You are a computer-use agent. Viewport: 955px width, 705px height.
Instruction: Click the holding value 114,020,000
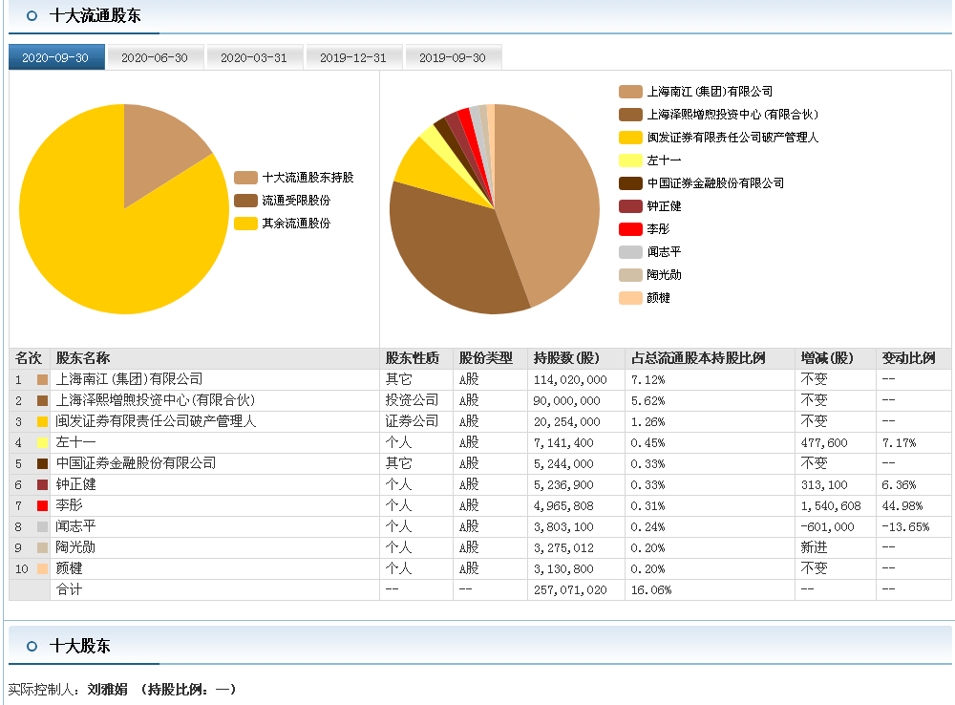click(570, 380)
